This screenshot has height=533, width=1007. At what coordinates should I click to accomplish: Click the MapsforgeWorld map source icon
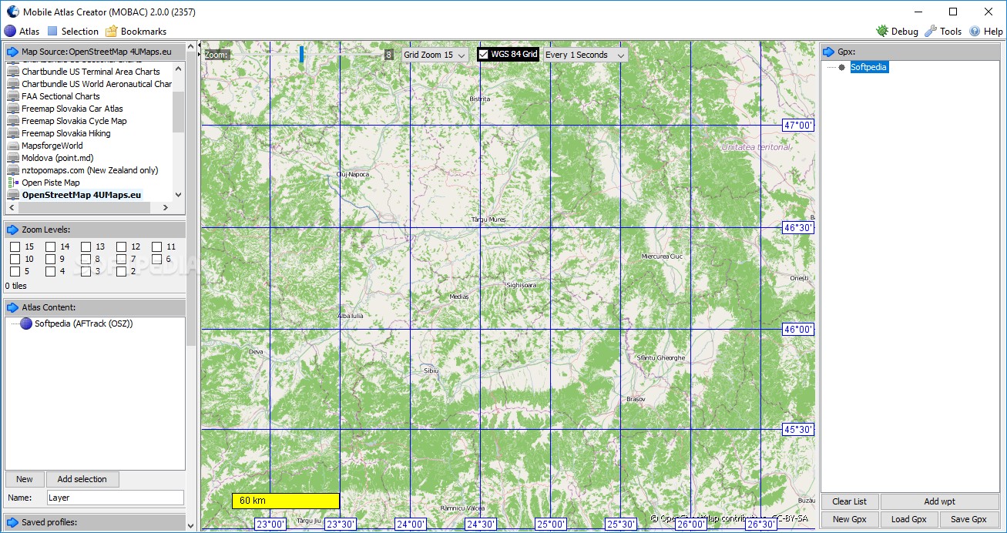(x=13, y=146)
